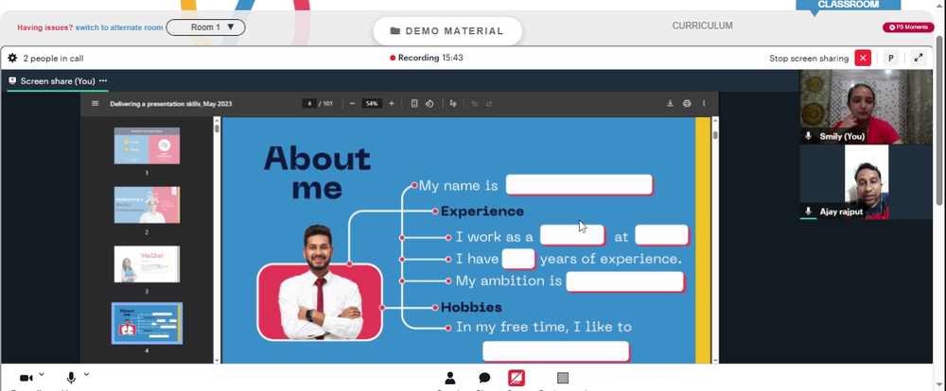The height and width of the screenshot is (391, 946).
Task: Switch to the CURRICULUM tab
Action: click(x=702, y=25)
